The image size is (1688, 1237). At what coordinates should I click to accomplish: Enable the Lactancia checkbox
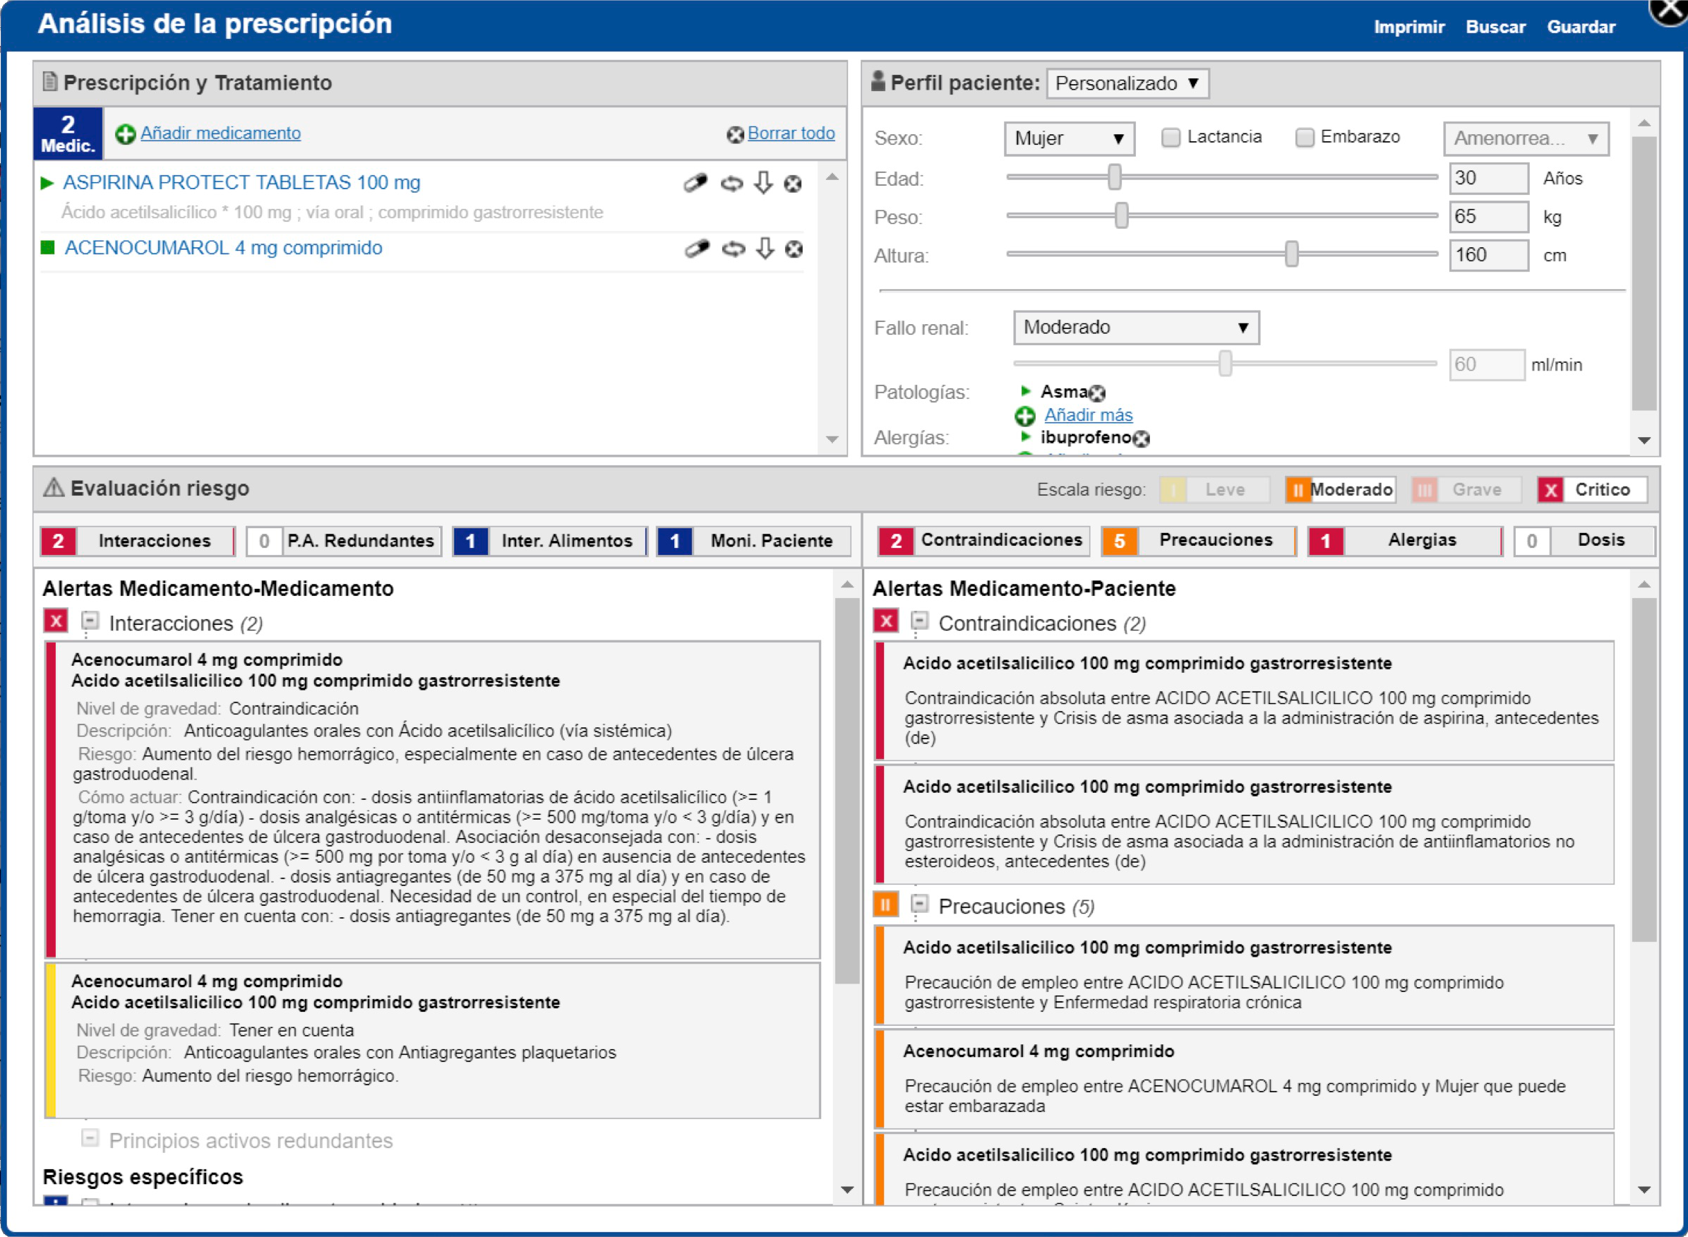tap(1170, 137)
